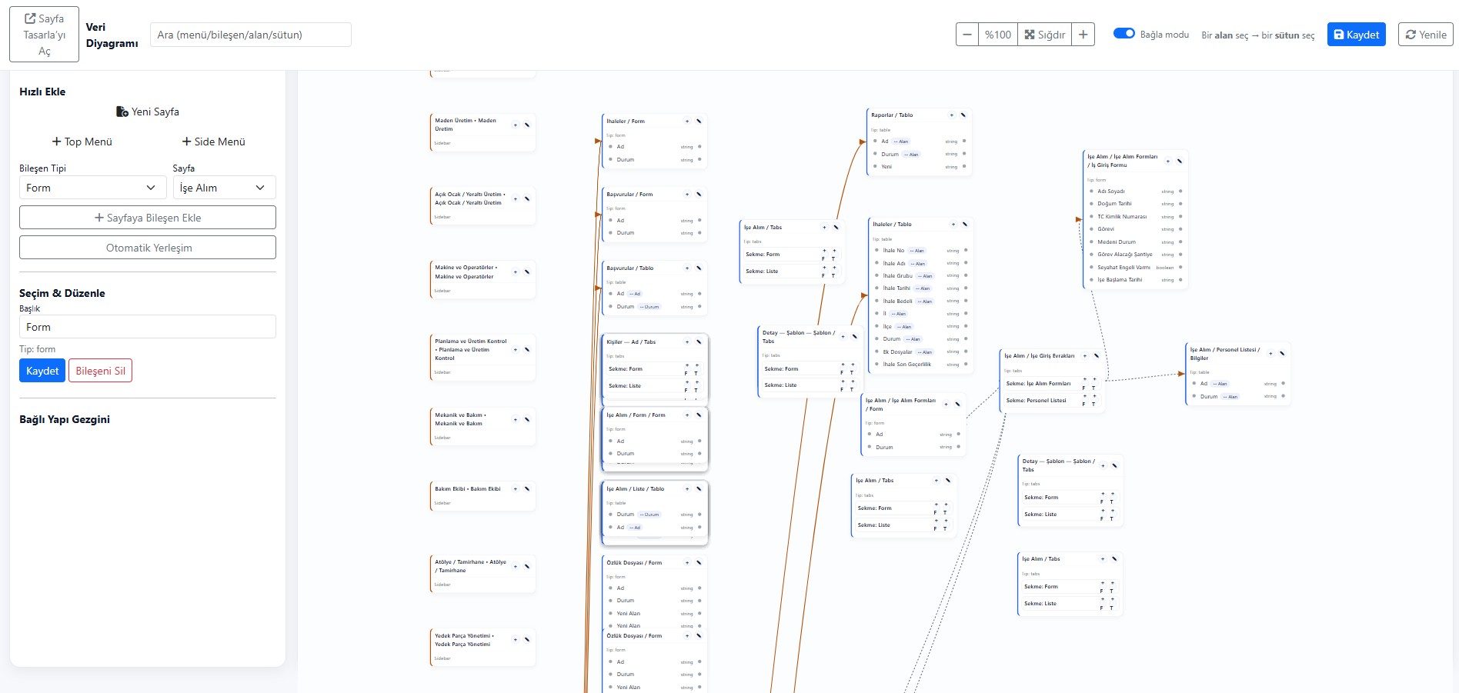
Task: Click the search field Ara (menü/bileşen/alan/sütun)
Action: pyautogui.click(x=250, y=35)
